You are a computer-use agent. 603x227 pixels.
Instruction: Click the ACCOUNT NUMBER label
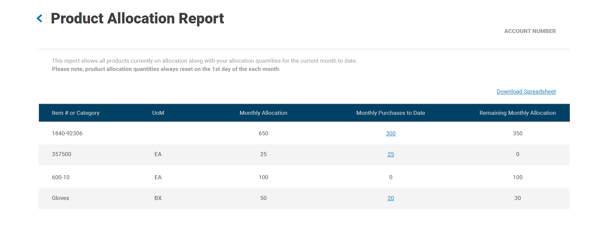[x=530, y=31]
